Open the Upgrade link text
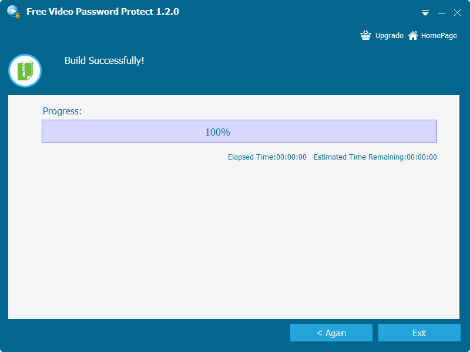 click(x=389, y=36)
